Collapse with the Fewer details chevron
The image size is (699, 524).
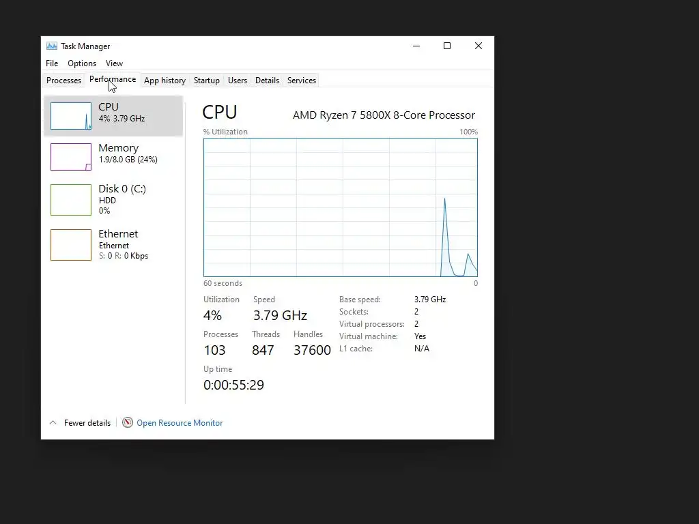[x=53, y=422]
